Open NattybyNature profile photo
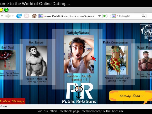152x114 pixels. coord(79,54)
